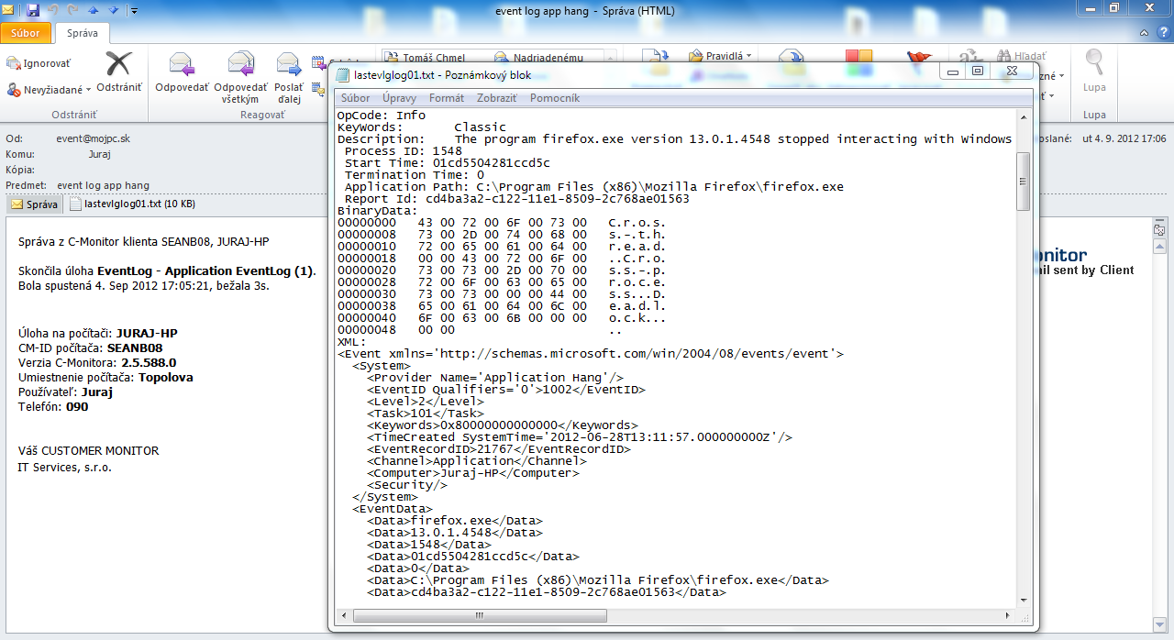This screenshot has width=1174, height=640.
Task: Click the 'OpCode: Info' line
Action: [382, 116]
